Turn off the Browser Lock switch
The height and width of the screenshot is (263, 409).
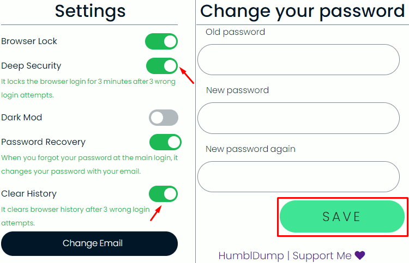(x=161, y=41)
